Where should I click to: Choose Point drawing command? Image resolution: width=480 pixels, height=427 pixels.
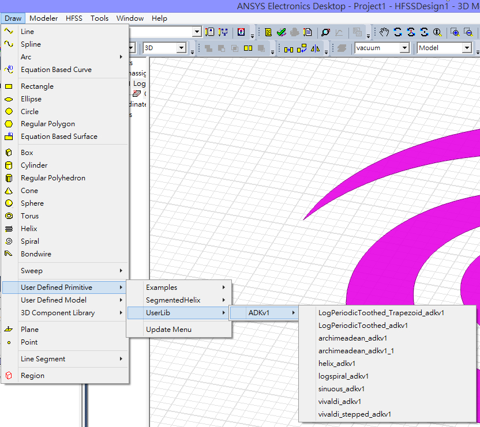65,342
